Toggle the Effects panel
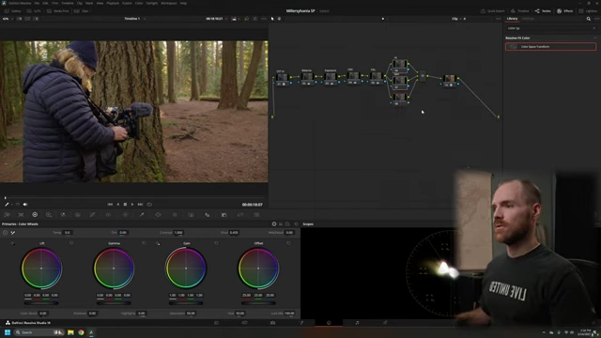This screenshot has height=338, width=601. (x=565, y=11)
